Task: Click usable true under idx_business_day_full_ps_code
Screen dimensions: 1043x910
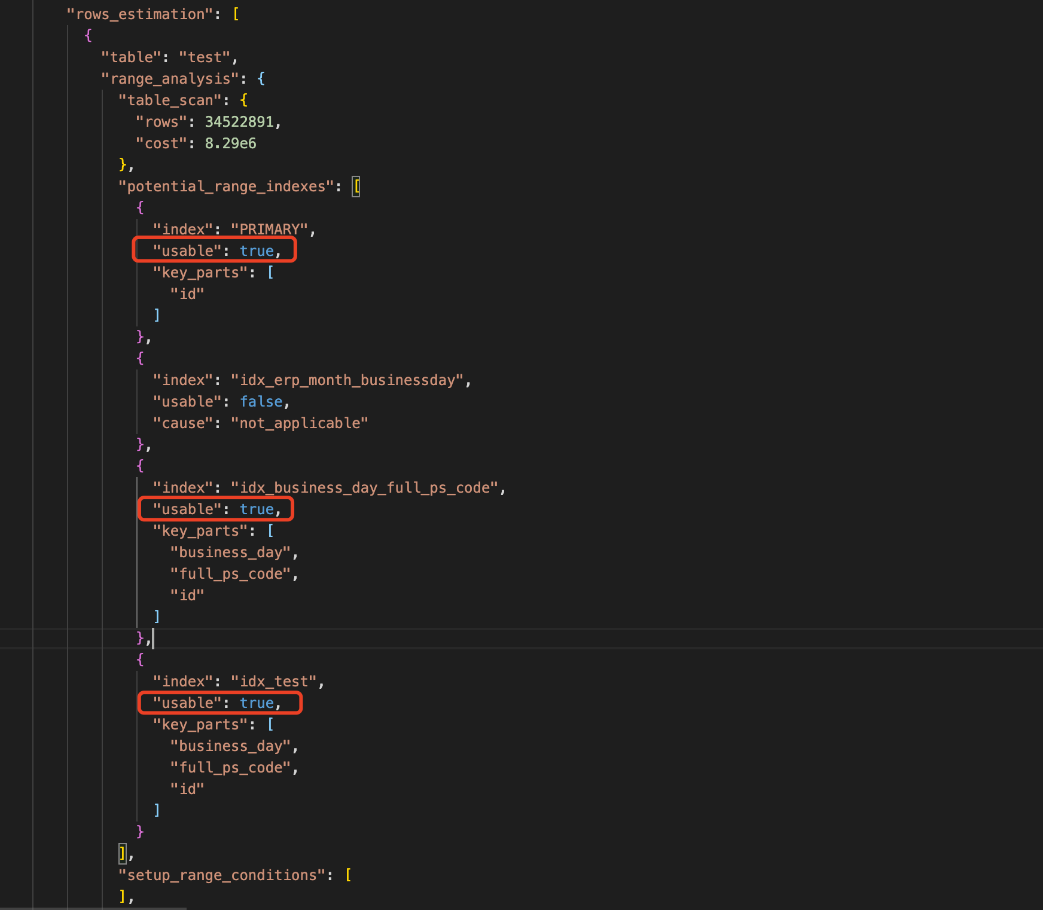Action: pos(257,509)
